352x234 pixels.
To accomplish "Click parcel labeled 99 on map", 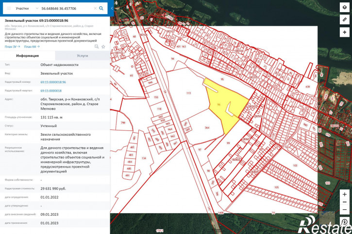I will coord(228,143).
